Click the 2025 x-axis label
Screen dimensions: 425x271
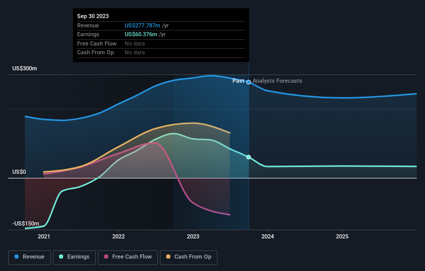(342, 237)
